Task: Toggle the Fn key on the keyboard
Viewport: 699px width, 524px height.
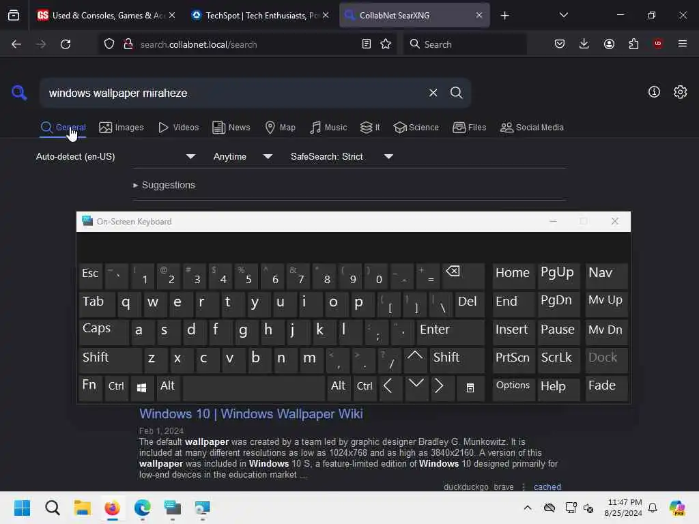Action: (91, 388)
